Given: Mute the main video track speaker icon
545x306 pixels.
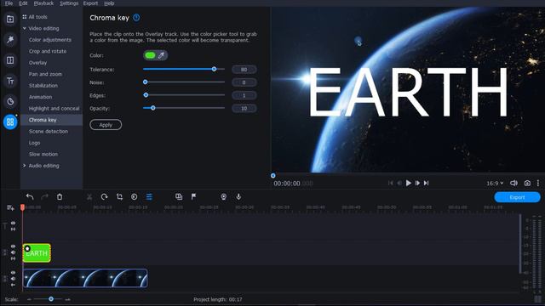Looking at the screenshot, I should pyautogui.click(x=13, y=279).
